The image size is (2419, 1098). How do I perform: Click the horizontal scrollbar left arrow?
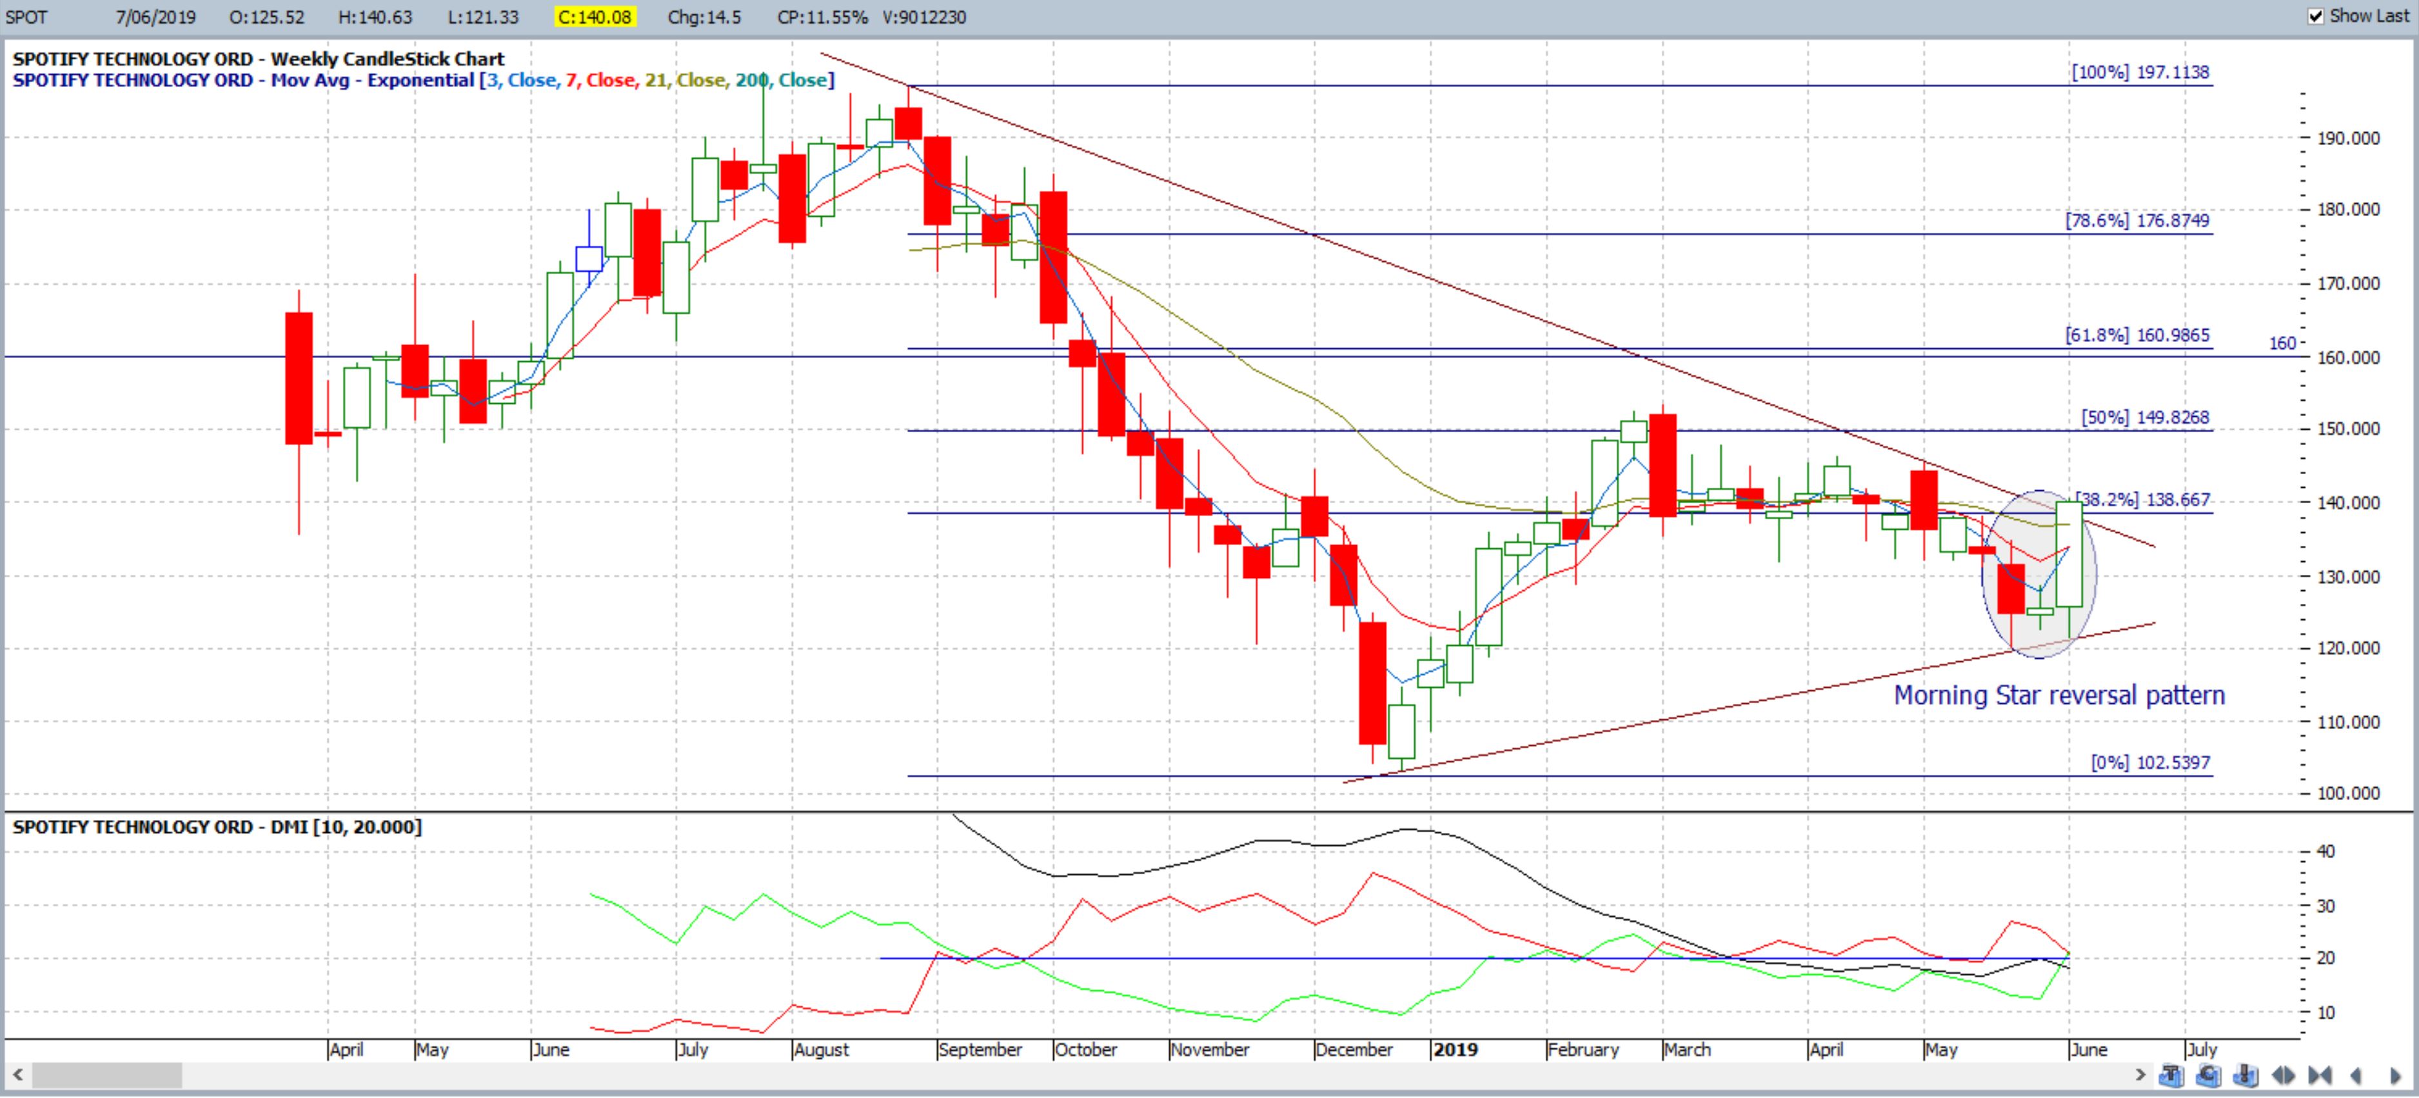click(x=17, y=1073)
